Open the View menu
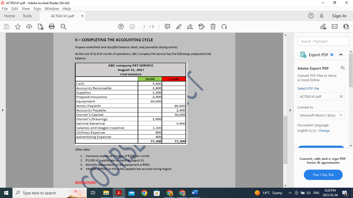The width and height of the screenshot is (353, 198). click(x=26, y=9)
